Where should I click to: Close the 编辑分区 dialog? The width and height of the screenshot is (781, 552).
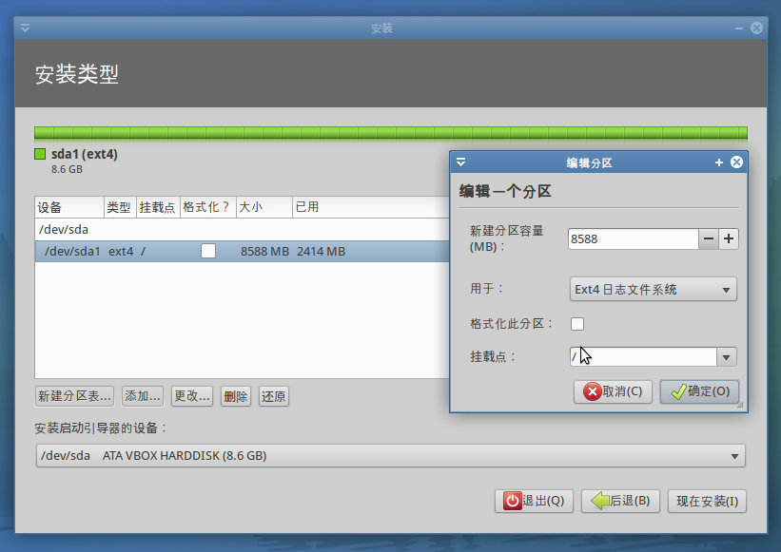pos(736,162)
